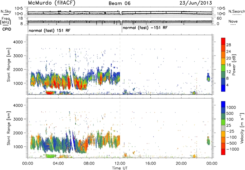This screenshot has height=170, width=245.
Task: Click the 'Freq. [MHz]' axis label
Action: 6,21
